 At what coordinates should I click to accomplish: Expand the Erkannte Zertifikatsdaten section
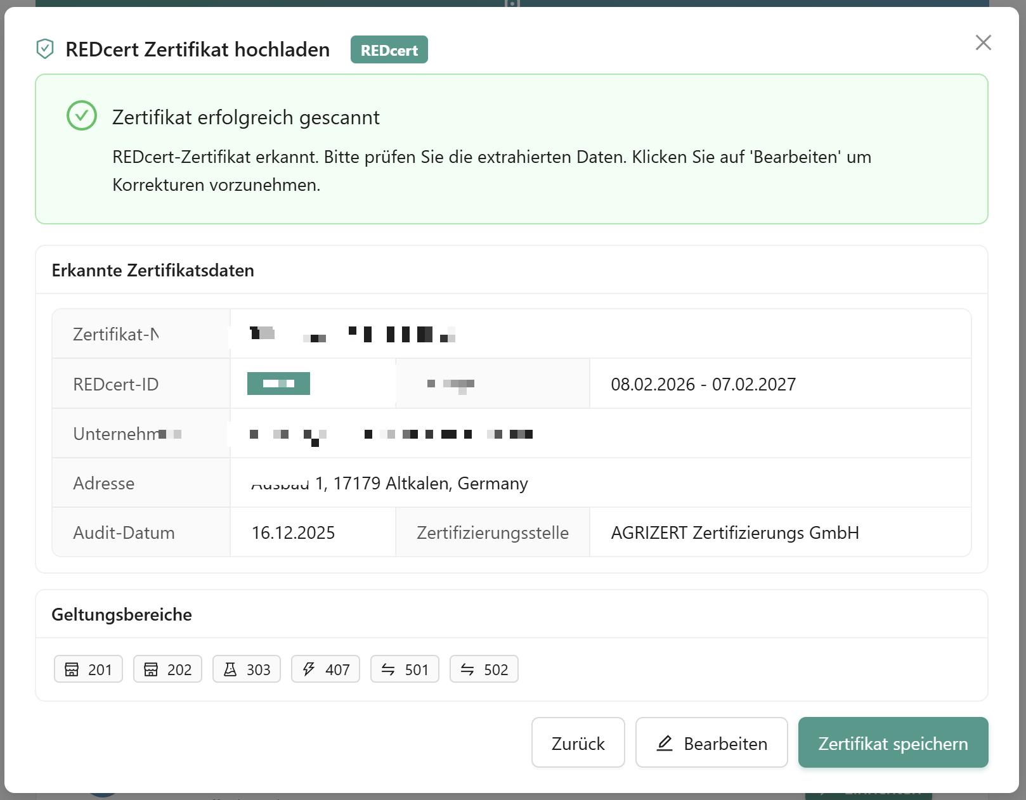click(152, 270)
